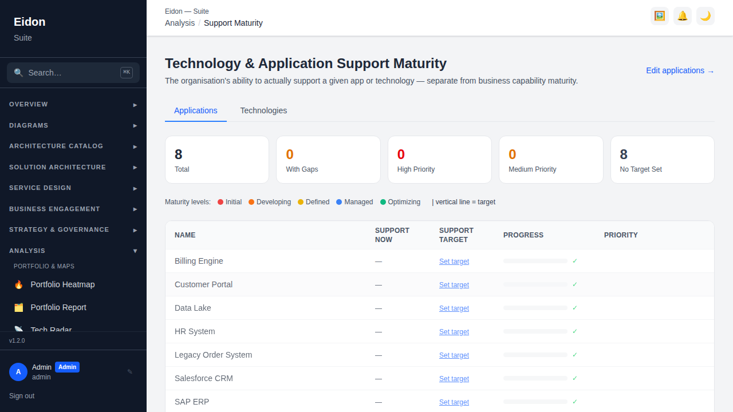Switch to the Applications tab
733x412 pixels.
coord(196,110)
